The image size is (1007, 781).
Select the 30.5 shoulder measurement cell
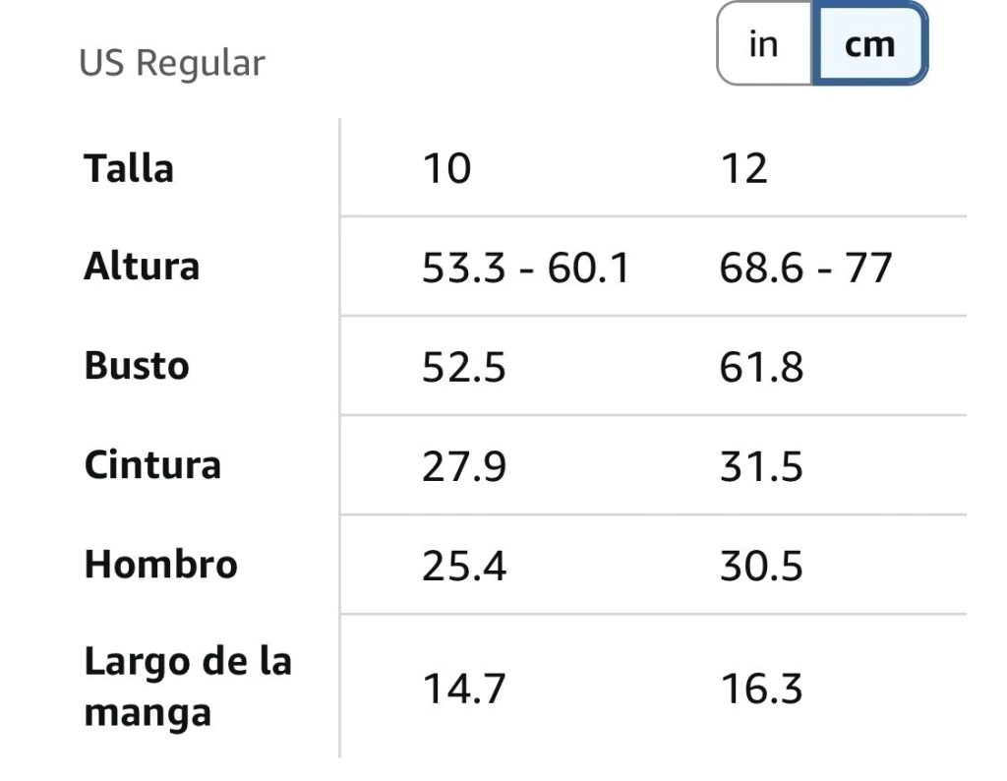pos(761,567)
